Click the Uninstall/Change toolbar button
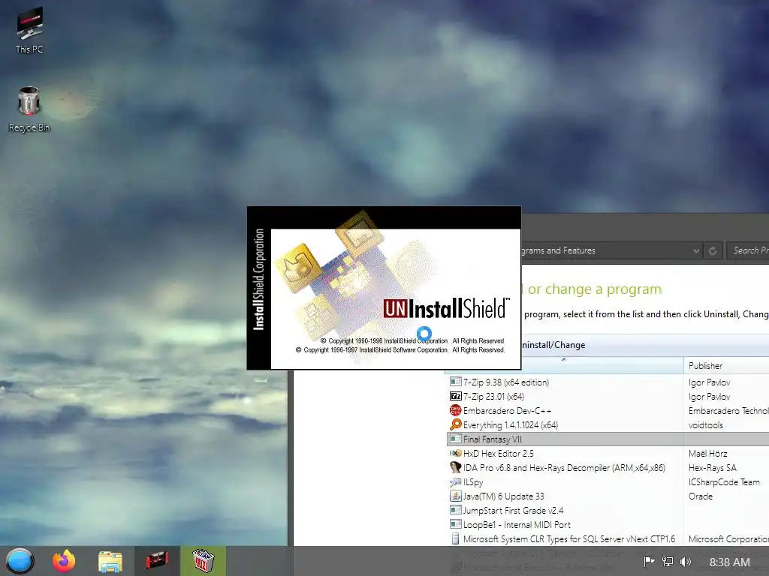Viewport: 769px width, 576px height. (x=553, y=345)
